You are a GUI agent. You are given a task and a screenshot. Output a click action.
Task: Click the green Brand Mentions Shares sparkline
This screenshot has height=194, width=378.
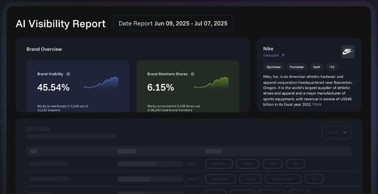click(x=211, y=83)
